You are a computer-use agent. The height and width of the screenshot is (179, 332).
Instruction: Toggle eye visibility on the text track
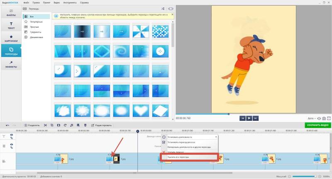12,135
